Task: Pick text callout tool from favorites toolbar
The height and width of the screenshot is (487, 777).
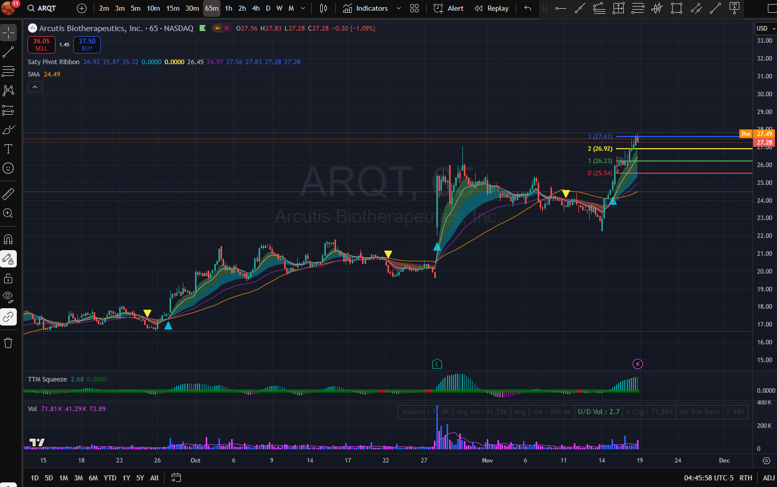Action: click(x=735, y=8)
